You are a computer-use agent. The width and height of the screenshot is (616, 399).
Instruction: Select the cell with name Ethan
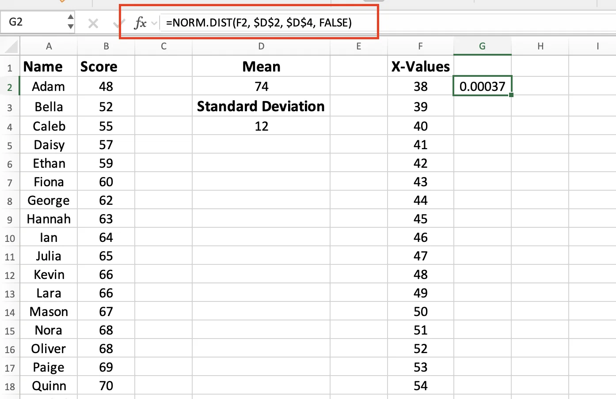(x=49, y=163)
